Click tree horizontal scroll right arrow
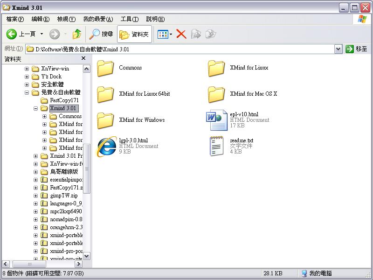Viewport: 373px width, 280px height. point(78,264)
